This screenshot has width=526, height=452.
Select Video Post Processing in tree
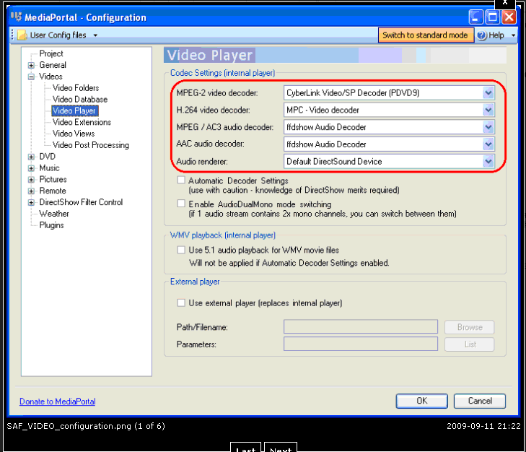point(90,145)
